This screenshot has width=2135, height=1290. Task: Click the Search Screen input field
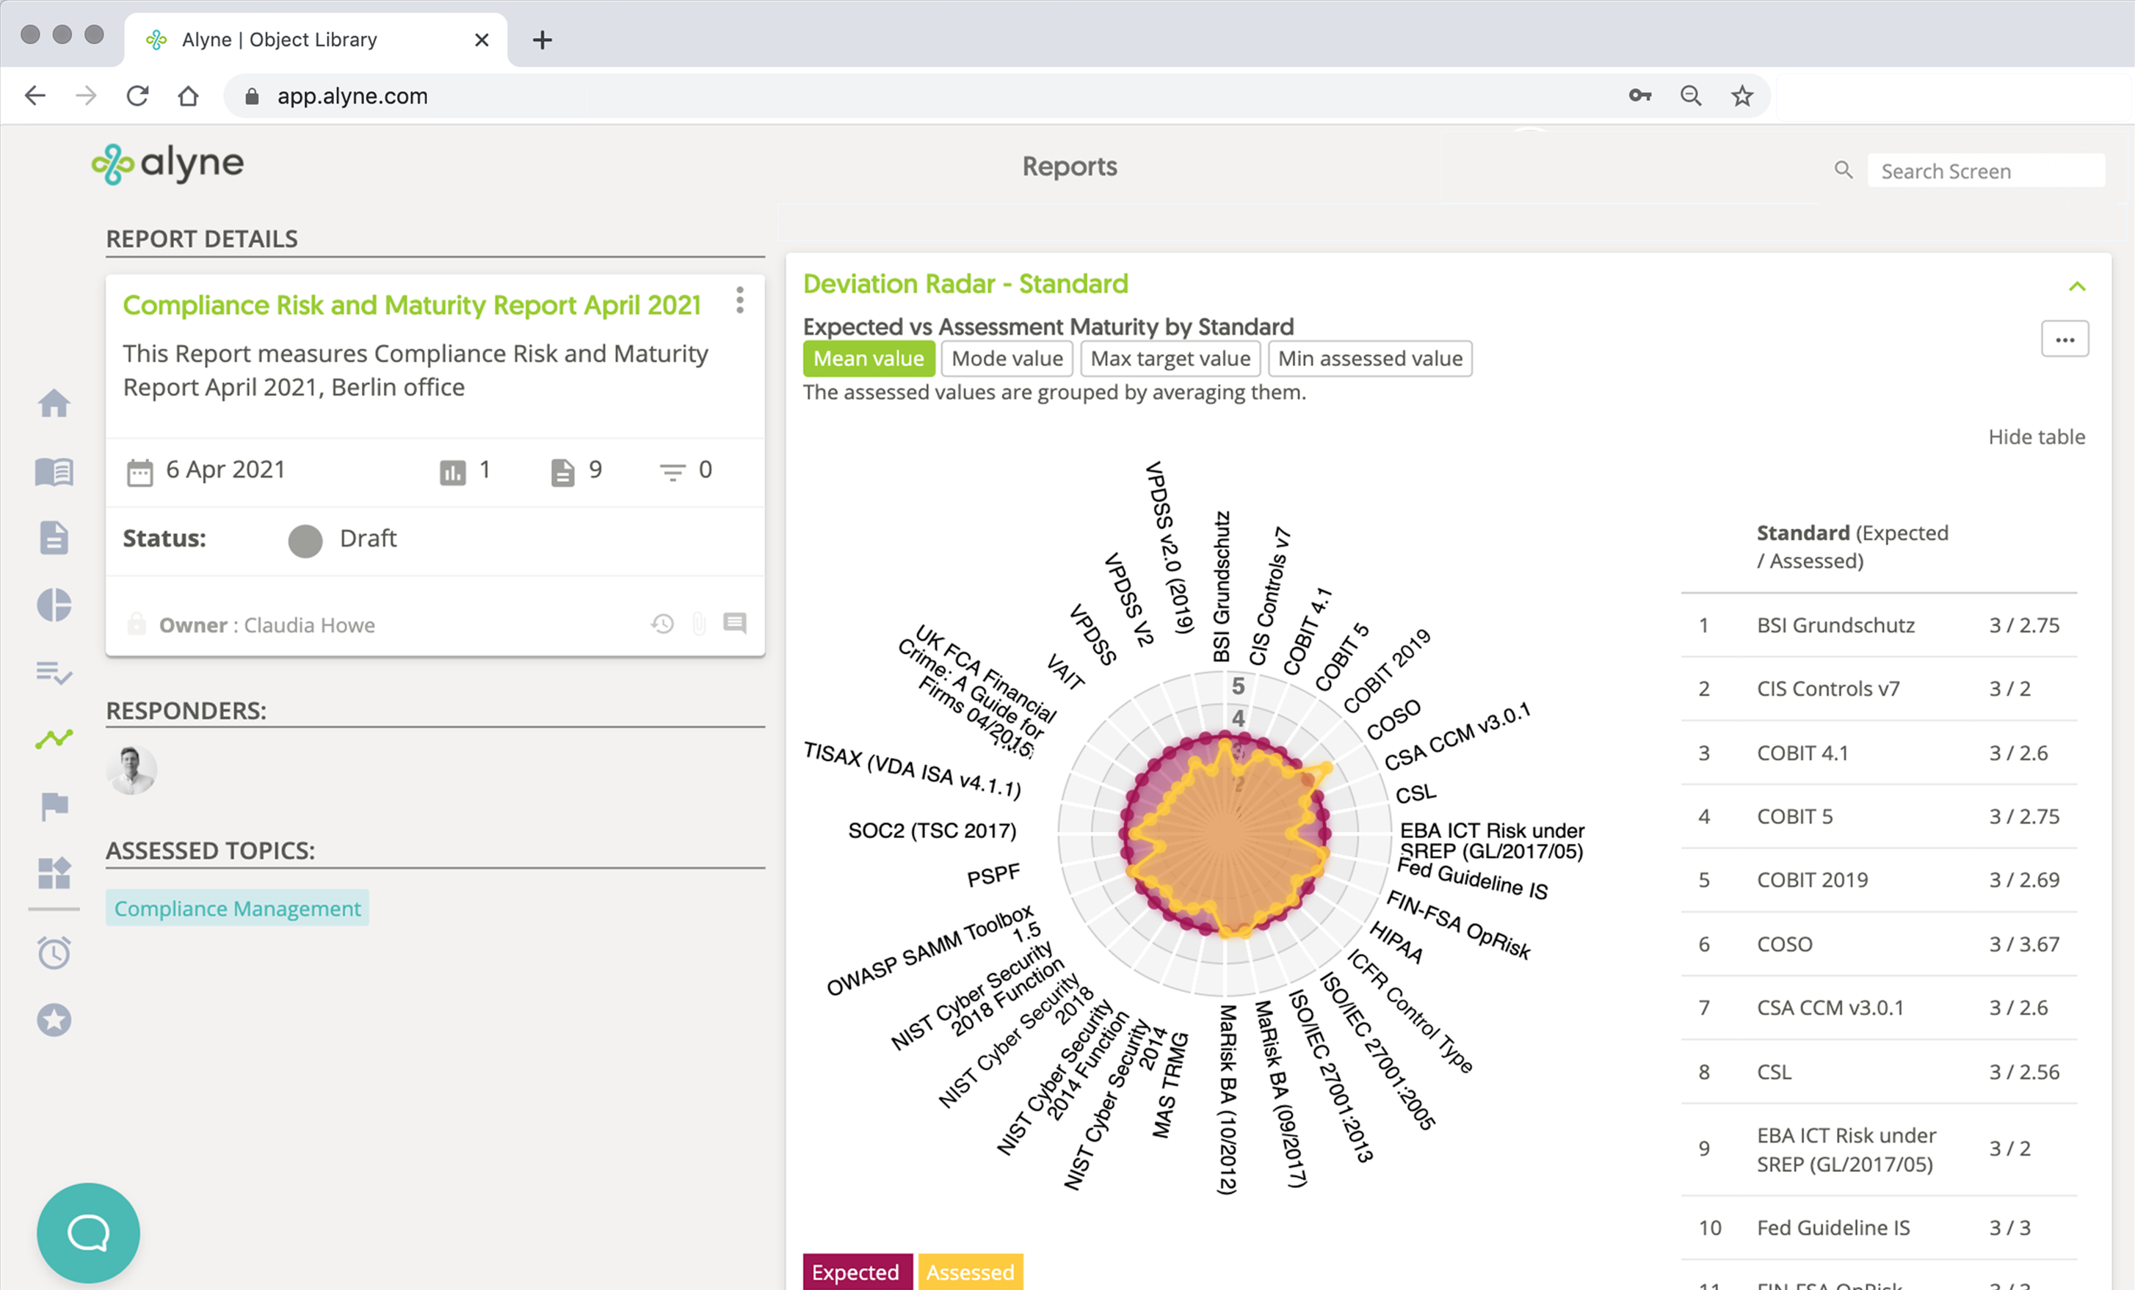click(x=1986, y=170)
